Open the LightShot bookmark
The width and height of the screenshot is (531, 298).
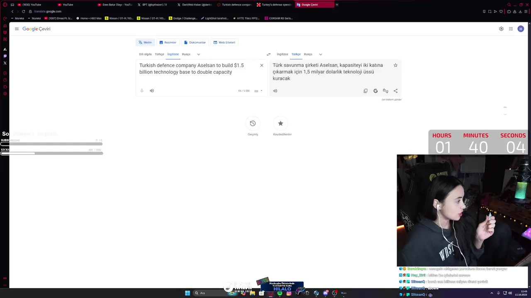(215, 18)
